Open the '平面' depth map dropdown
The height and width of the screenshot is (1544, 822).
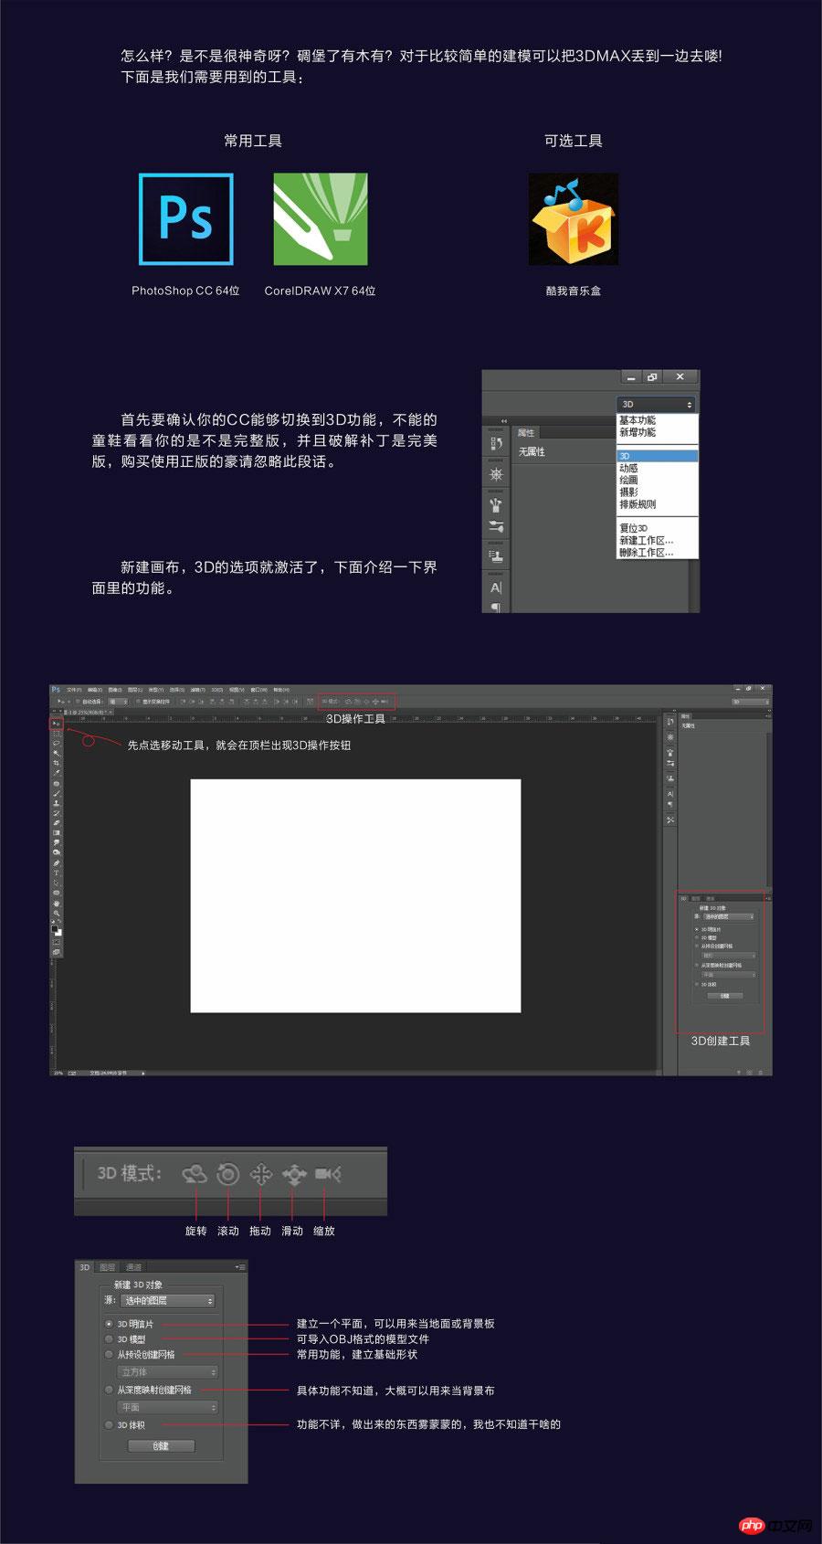tap(168, 1407)
